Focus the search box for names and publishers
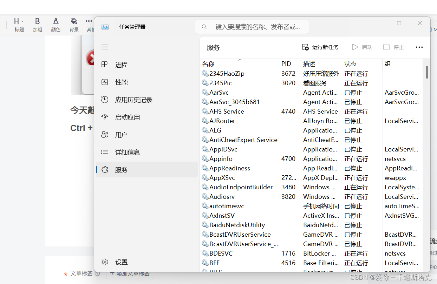 coord(252,27)
